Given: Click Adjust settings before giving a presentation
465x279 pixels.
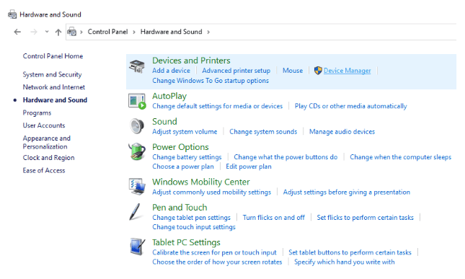Looking at the screenshot, I should (346, 192).
